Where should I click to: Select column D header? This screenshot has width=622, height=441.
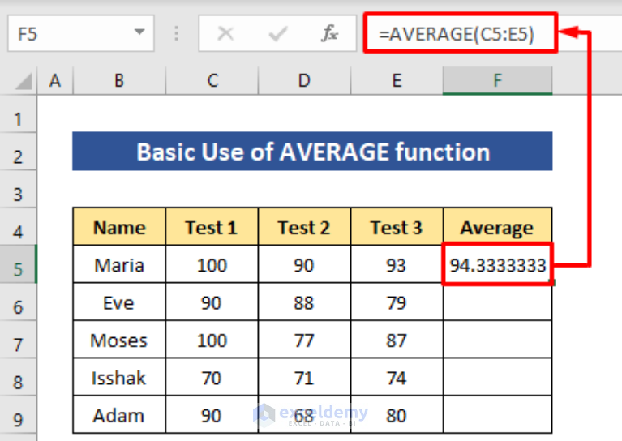(x=304, y=81)
